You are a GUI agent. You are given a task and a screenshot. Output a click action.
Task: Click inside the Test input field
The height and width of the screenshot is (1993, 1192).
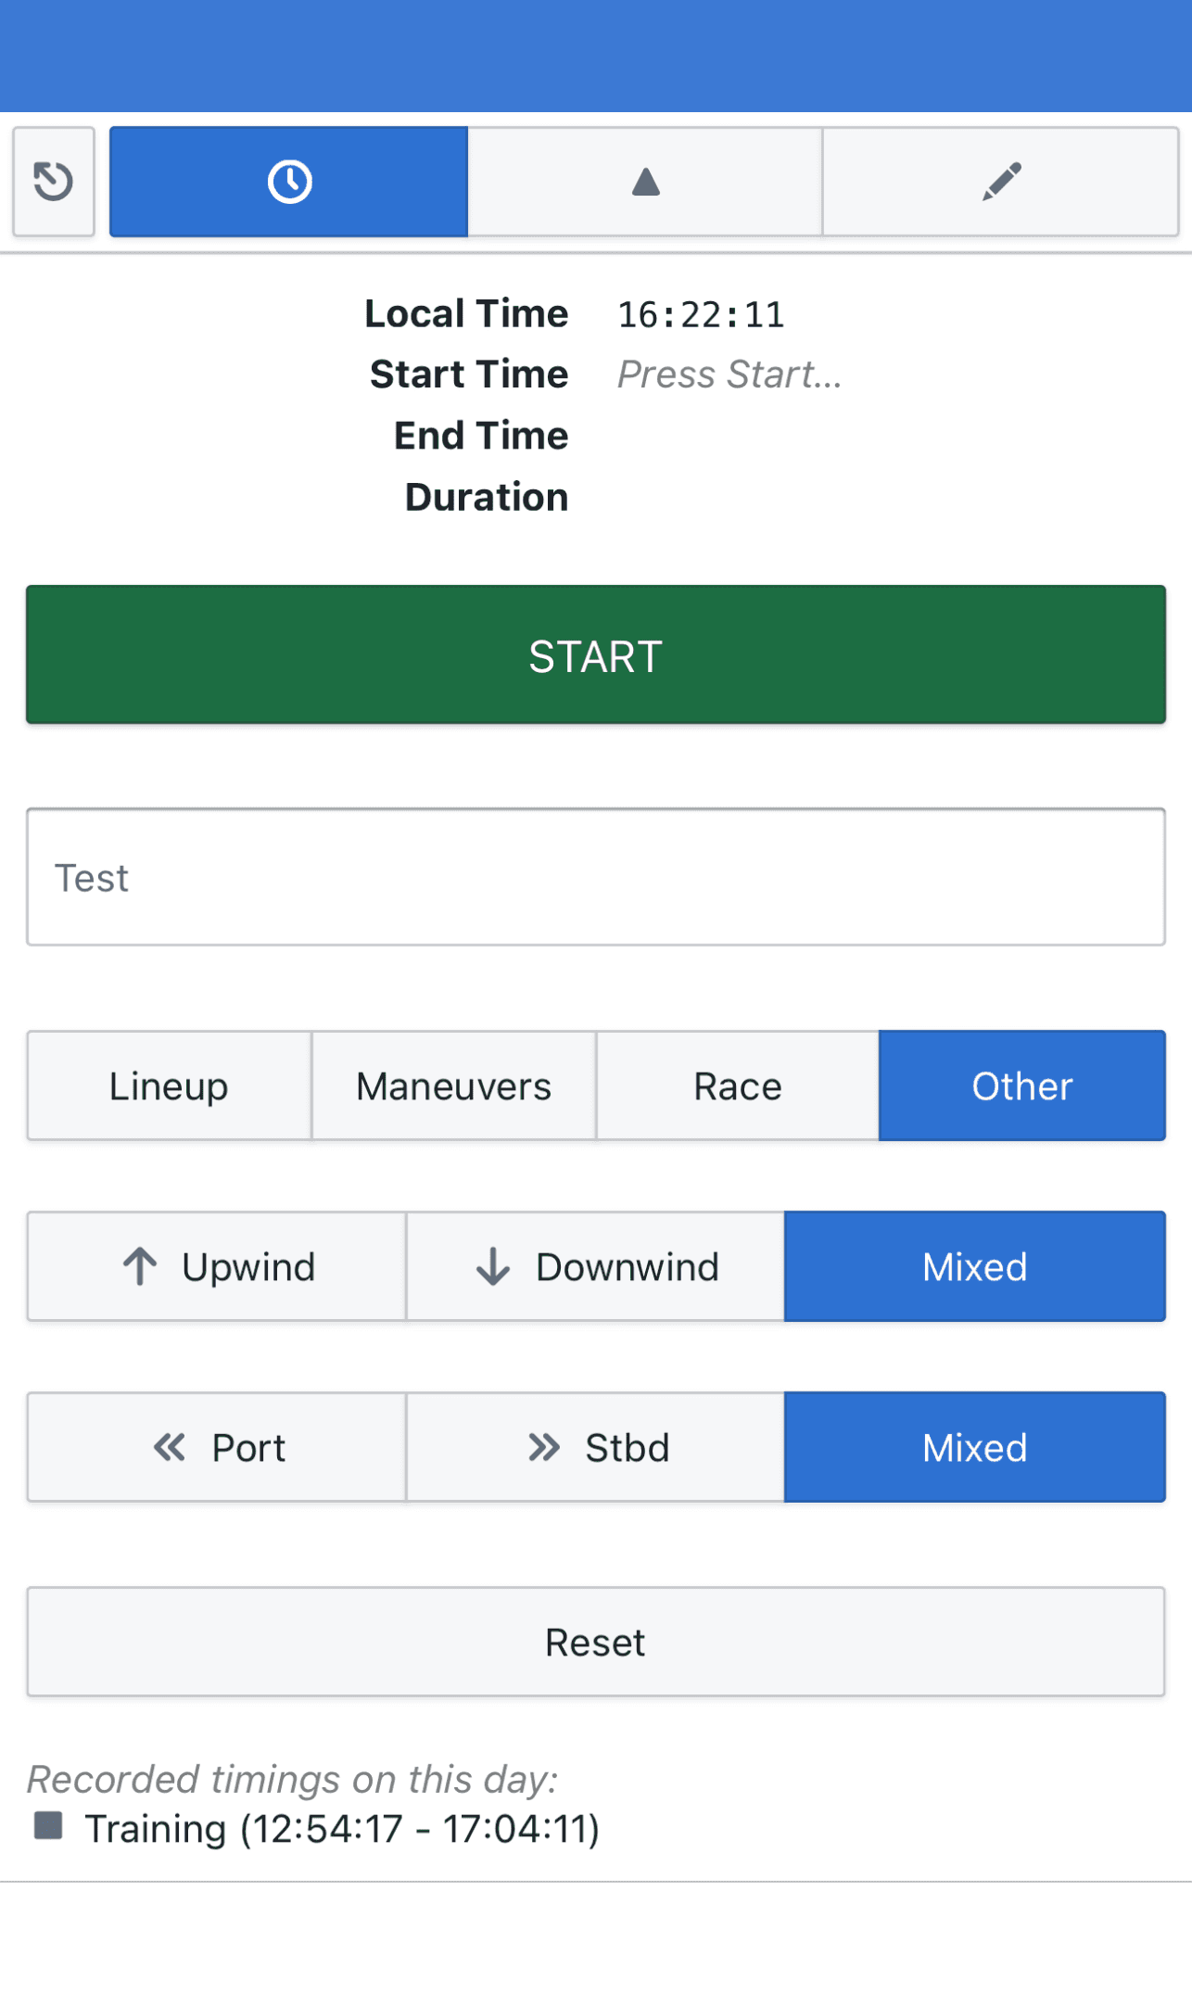(596, 877)
